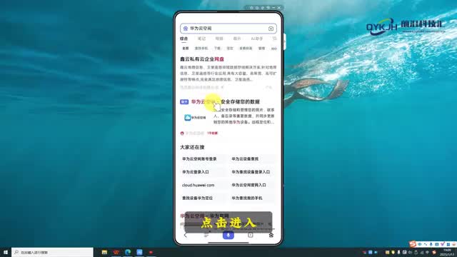457x257 pixels.
Task: Tap the browser tabs square icon
Action: (x=251, y=235)
